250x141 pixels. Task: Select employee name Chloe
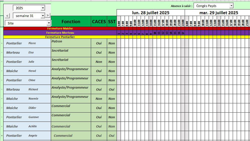click(32, 80)
